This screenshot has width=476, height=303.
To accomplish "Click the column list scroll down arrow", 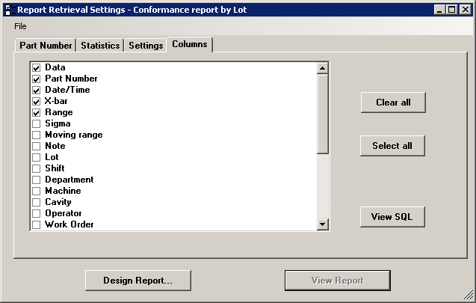I will [x=323, y=224].
